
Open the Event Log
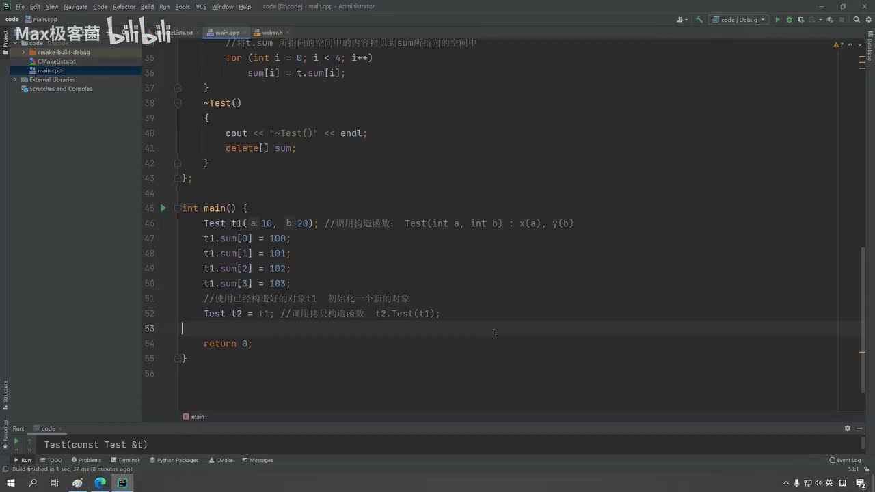point(845,460)
